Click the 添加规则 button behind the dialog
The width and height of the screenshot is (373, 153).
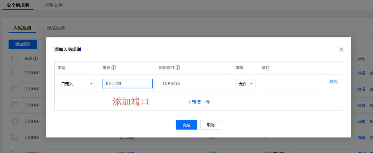(23, 44)
